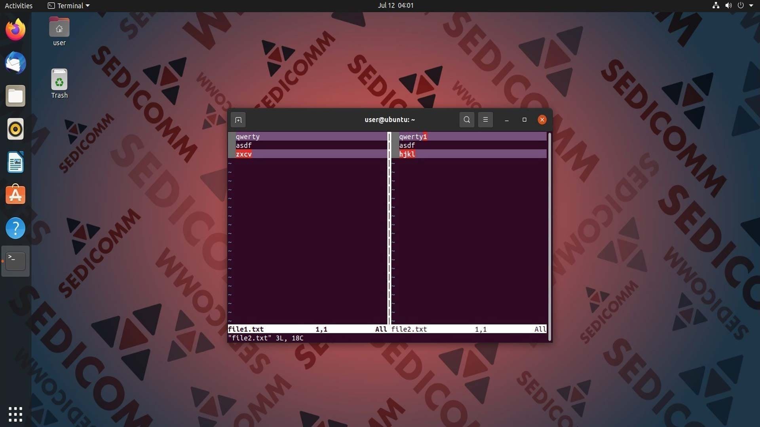Viewport: 760px width, 427px height.
Task: Open the terminal search
Action: pyautogui.click(x=467, y=120)
